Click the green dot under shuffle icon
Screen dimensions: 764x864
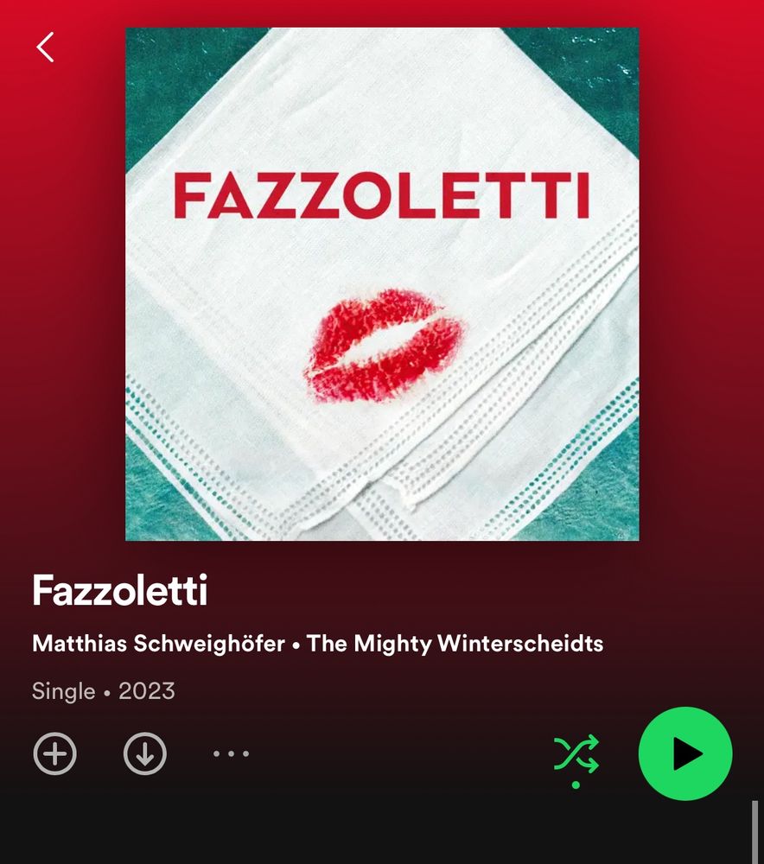(x=576, y=785)
